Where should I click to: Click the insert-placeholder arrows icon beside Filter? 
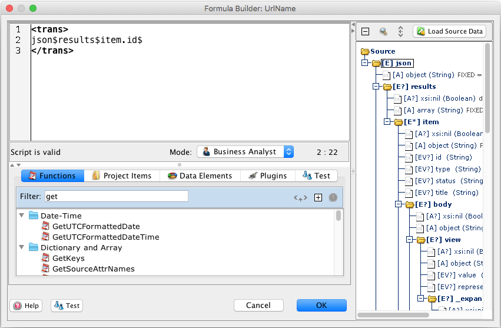pos(301,197)
